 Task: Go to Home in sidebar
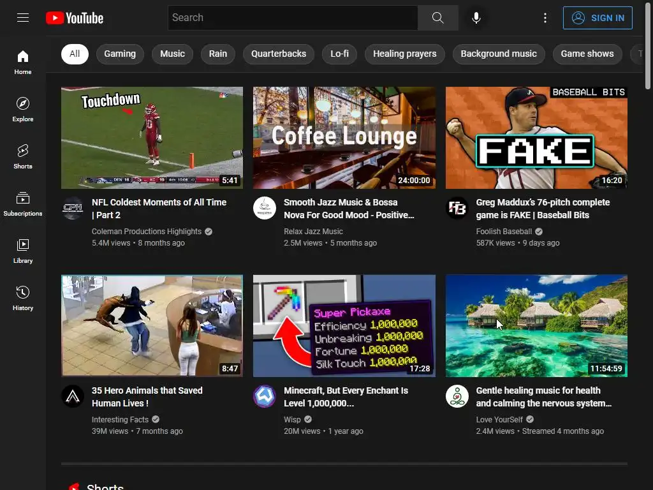23,62
